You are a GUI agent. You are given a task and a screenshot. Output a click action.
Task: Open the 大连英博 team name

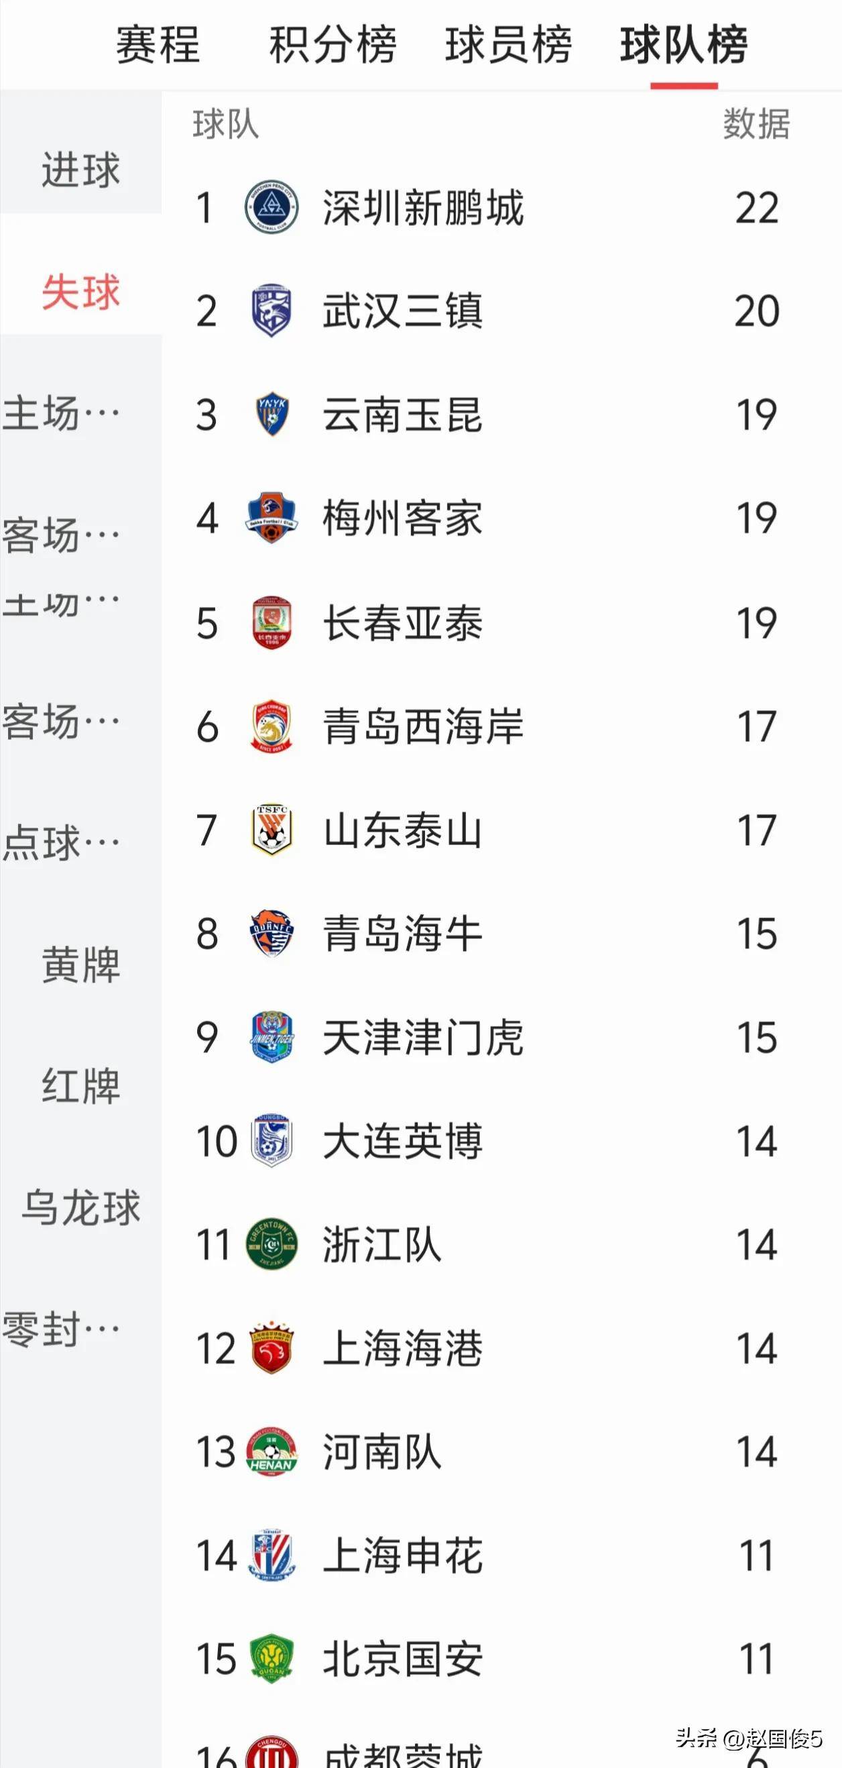[x=403, y=1142]
